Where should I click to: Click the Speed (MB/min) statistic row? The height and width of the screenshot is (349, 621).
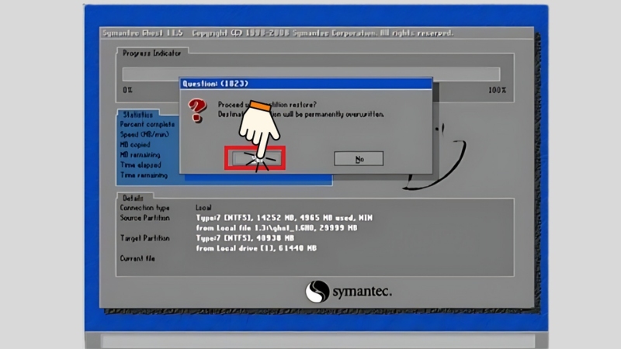(145, 134)
